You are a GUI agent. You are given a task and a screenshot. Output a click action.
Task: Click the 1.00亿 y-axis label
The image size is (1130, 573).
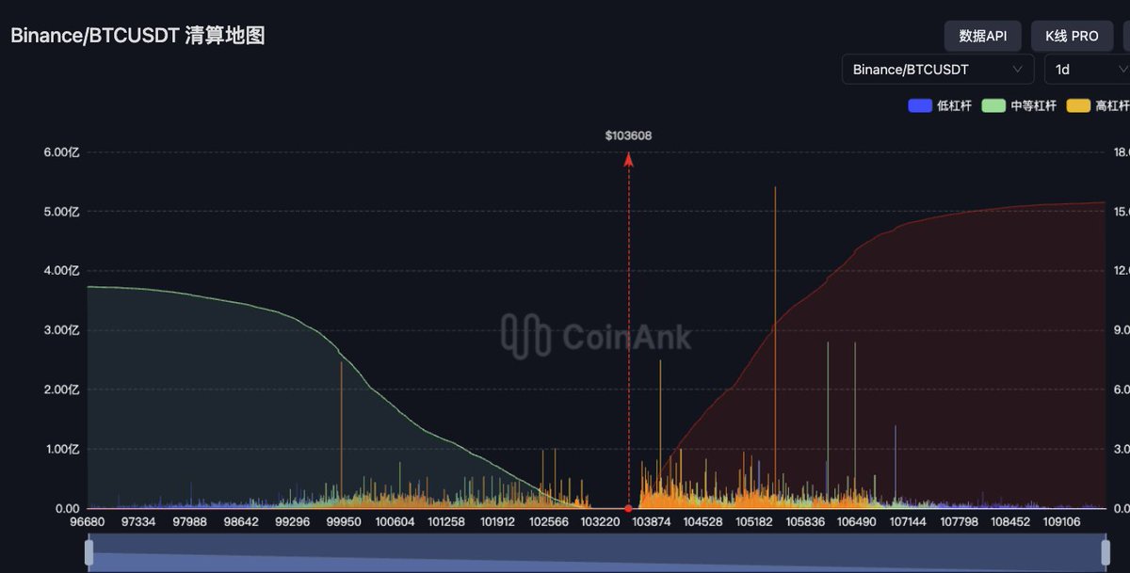[x=62, y=449]
